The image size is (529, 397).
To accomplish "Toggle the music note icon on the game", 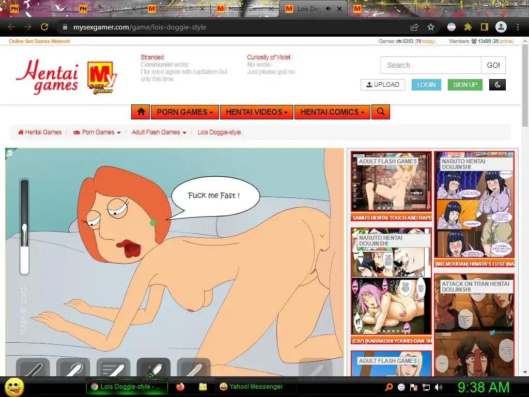I will [x=9, y=153].
